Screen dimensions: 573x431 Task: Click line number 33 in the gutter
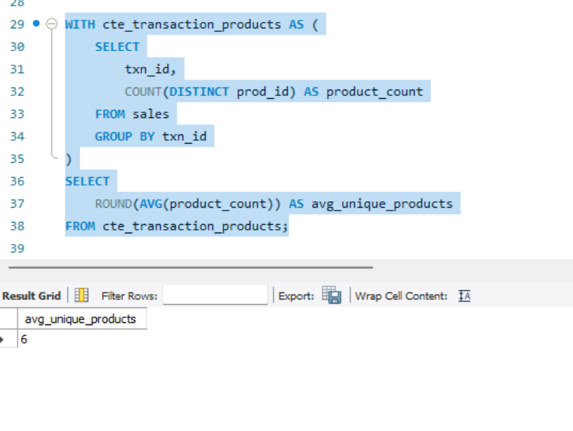(x=17, y=113)
